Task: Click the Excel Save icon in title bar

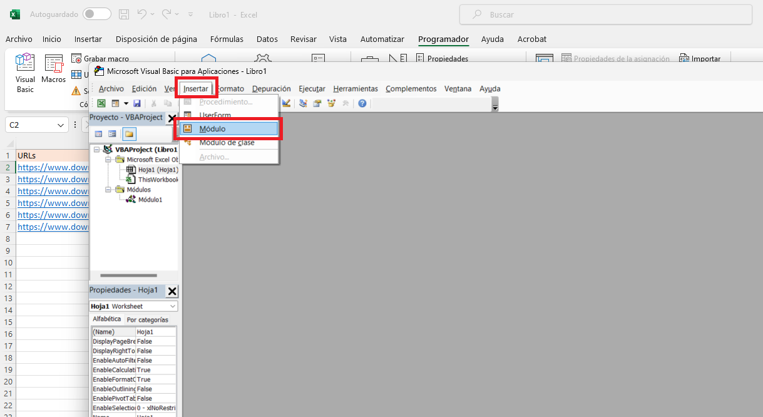Action: coord(124,14)
